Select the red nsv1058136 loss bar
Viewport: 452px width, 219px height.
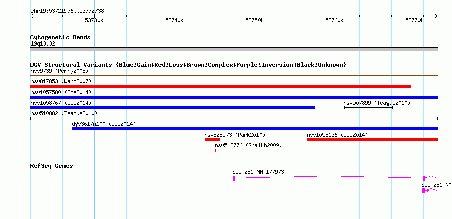372,140
